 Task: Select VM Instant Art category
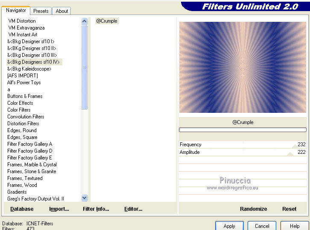pos(23,35)
